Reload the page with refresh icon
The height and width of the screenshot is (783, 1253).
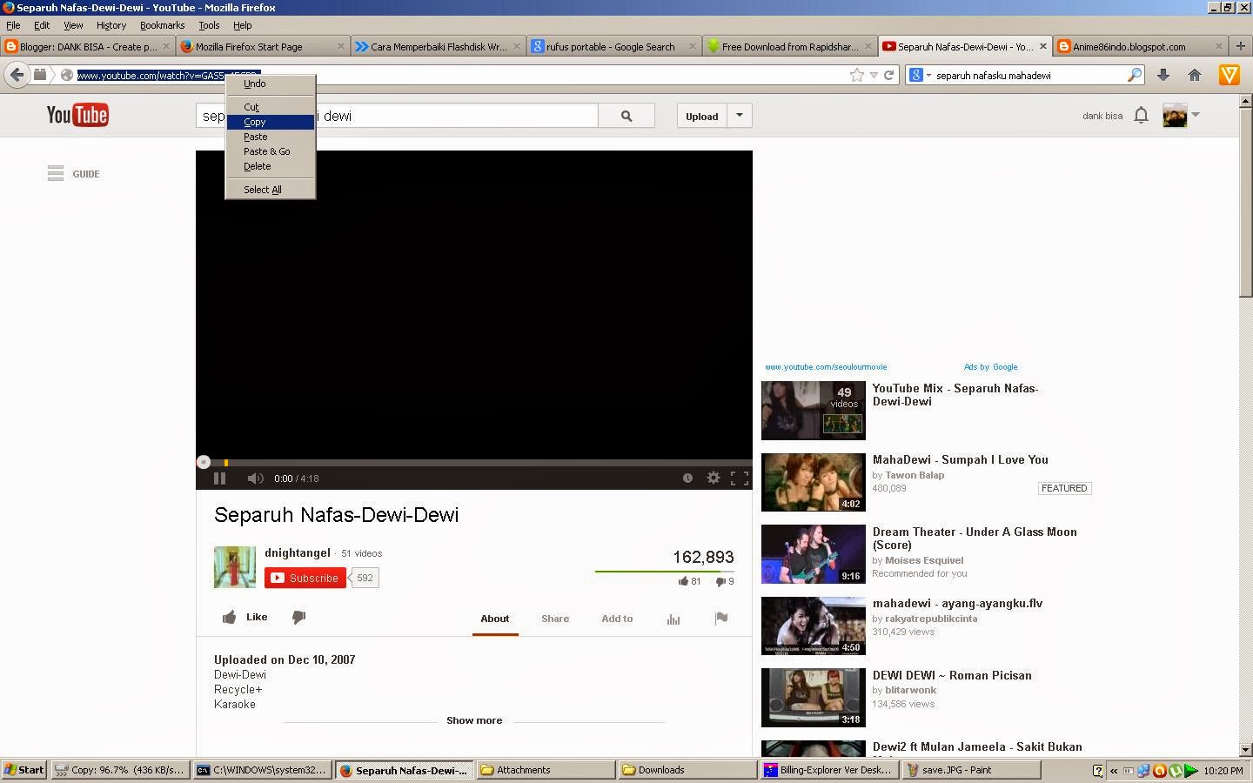point(888,75)
